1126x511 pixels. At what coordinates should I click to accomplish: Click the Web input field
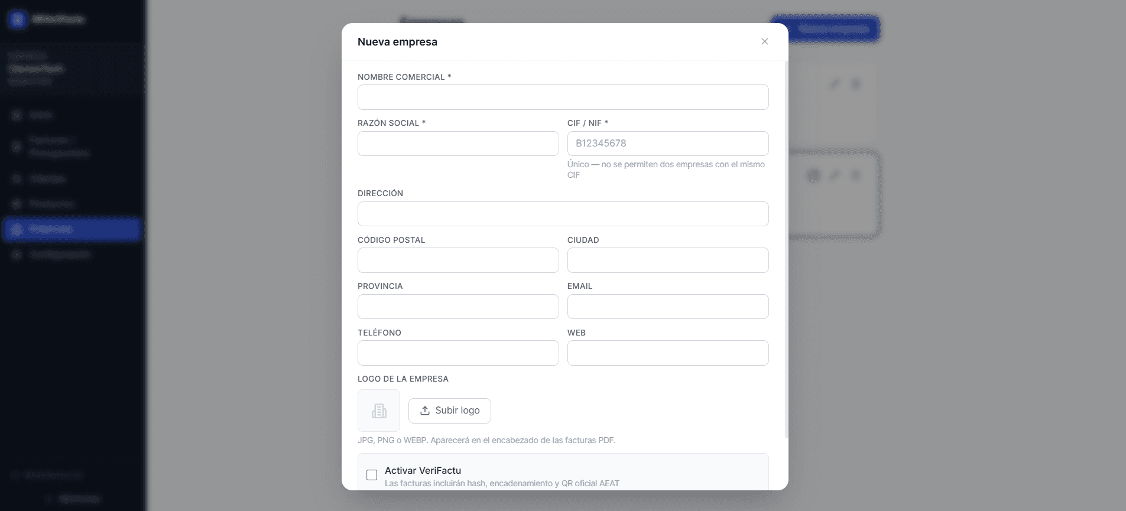[668, 353]
